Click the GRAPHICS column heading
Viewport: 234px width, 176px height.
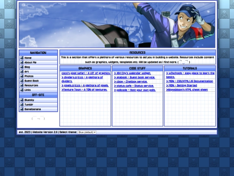point(85,68)
